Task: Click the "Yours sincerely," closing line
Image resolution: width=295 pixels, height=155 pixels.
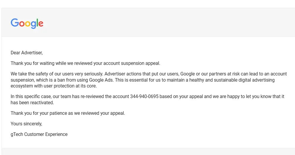Action: [26, 124]
